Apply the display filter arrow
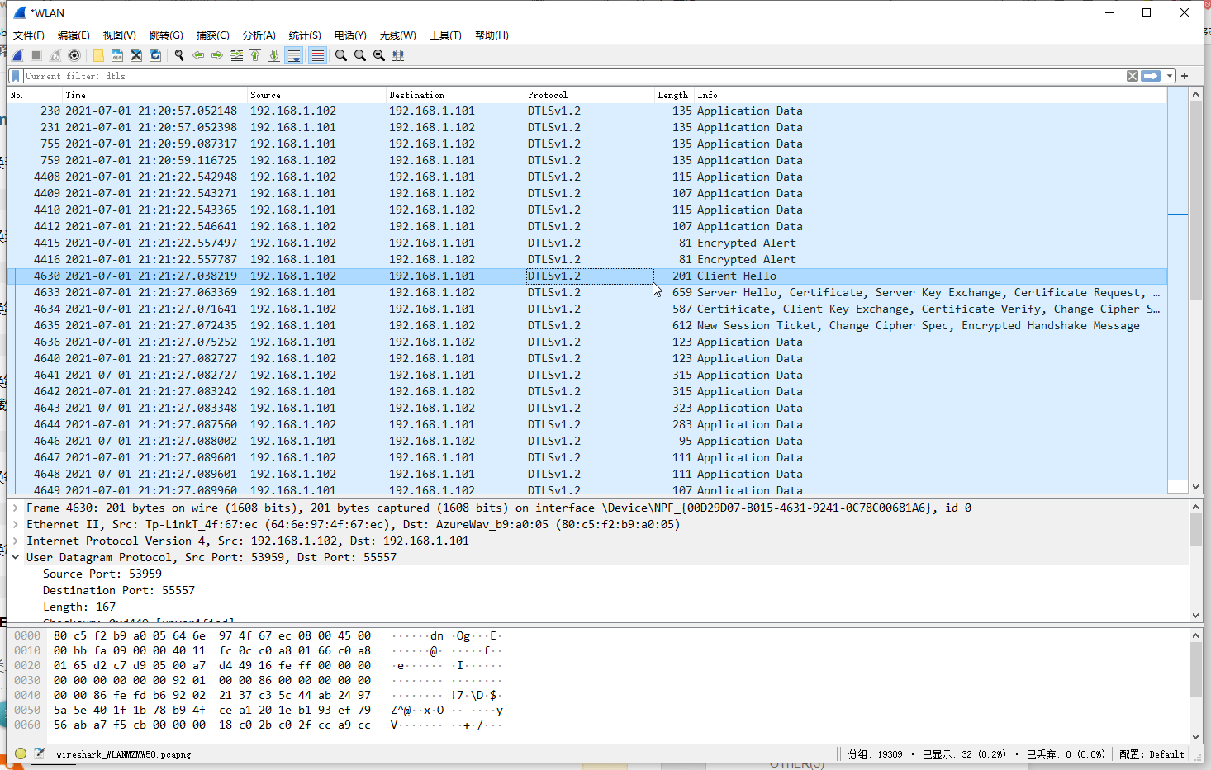1211x770 pixels. [x=1151, y=76]
